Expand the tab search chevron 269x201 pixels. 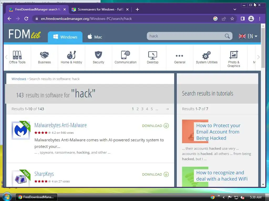tap(235, 9)
